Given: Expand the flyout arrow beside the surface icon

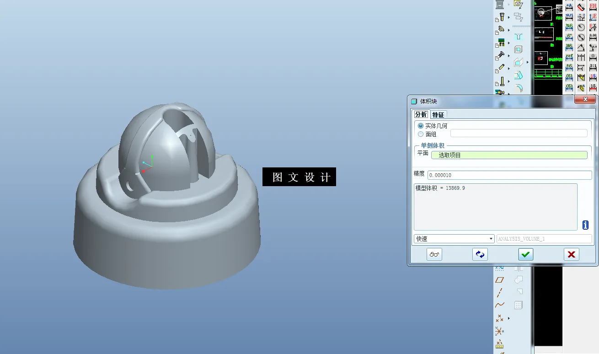Looking at the screenshot, I should 527,62.
